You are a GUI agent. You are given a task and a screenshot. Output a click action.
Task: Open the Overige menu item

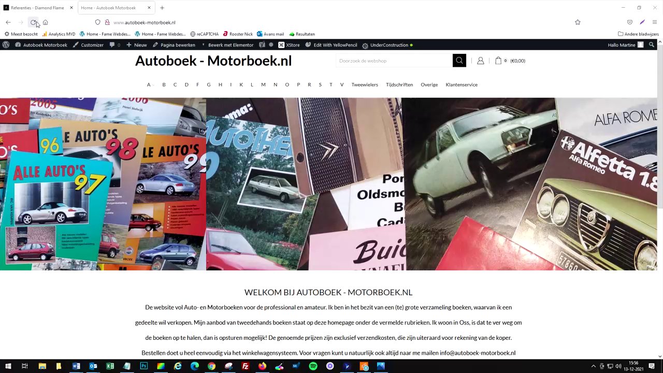(429, 84)
